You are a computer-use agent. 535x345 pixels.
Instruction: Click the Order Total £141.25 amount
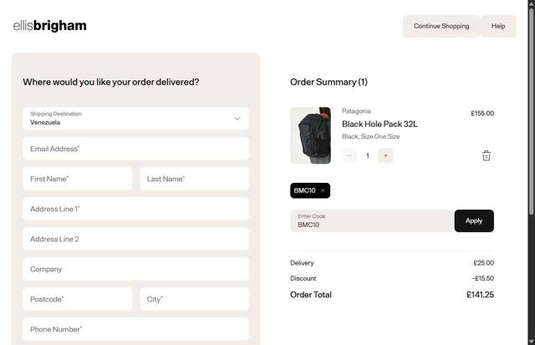[480, 295]
